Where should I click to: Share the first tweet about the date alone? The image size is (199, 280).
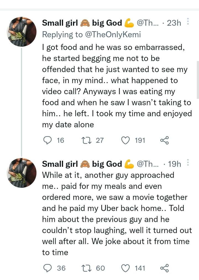[164, 140]
